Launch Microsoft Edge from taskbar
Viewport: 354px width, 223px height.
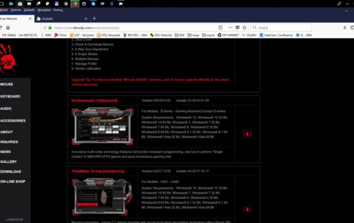(112, 4)
